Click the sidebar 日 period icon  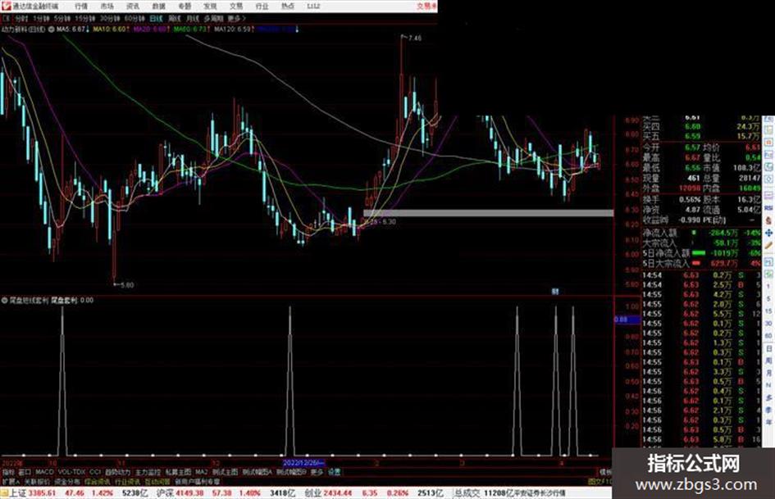[768, 349]
